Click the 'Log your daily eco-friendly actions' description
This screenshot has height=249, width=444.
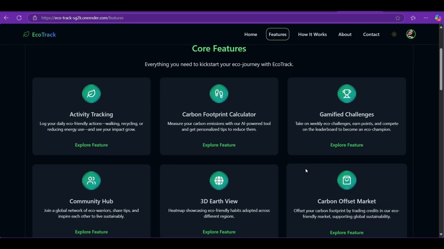coord(91,126)
